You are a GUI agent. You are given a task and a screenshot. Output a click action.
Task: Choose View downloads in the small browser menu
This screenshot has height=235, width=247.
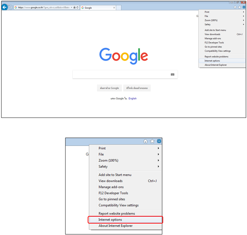tap(222, 34)
